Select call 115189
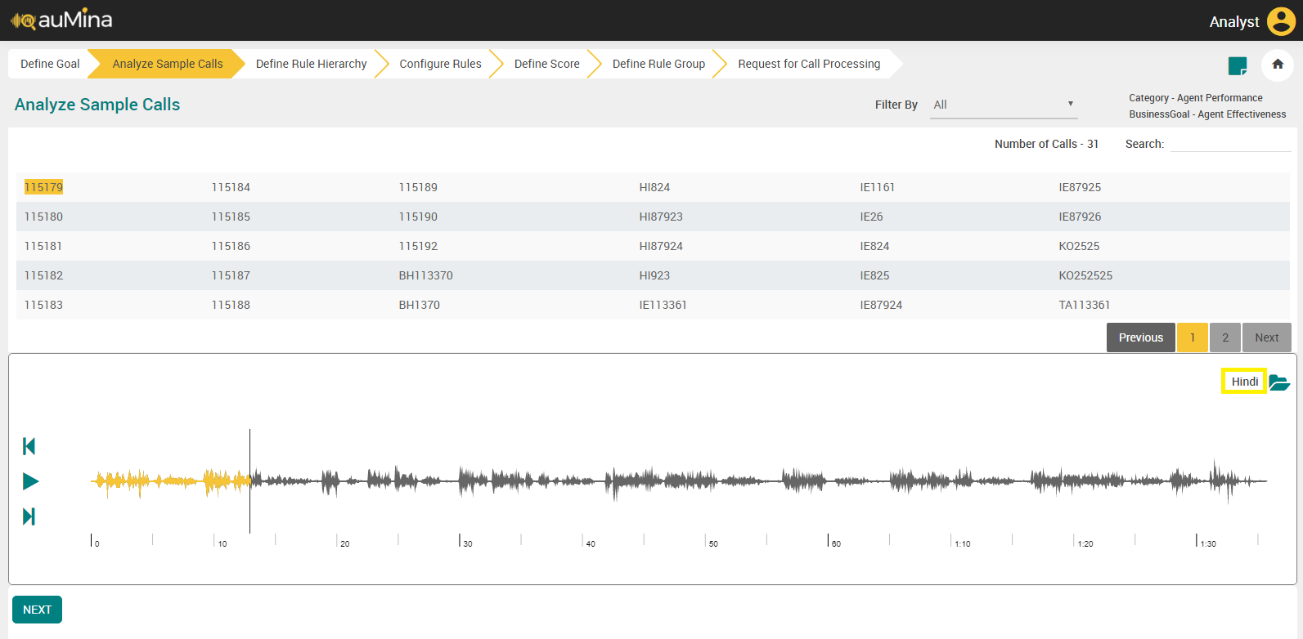Viewport: 1303px width, 639px height. tap(418, 187)
